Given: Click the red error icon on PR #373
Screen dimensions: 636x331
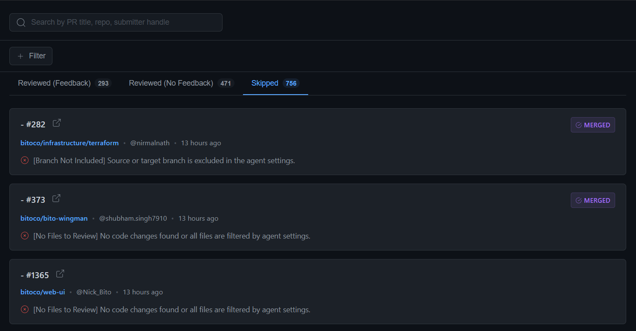Looking at the screenshot, I should tap(25, 236).
